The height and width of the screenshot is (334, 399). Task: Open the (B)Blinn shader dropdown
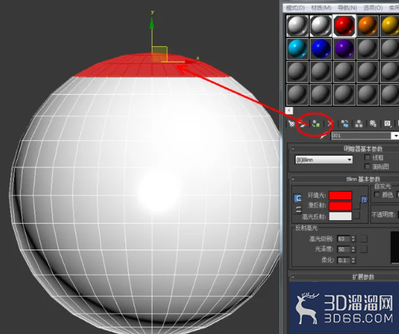click(323, 160)
